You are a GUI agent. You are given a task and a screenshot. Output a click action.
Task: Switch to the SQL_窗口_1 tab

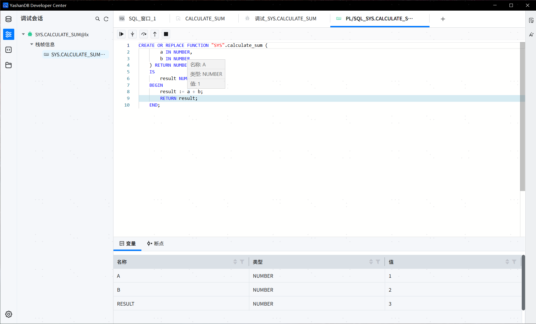tap(142, 19)
